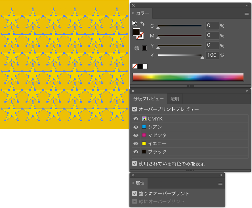Screen dimensions: 252x208
Task: Select the ブラック row label
Action: (x=157, y=152)
